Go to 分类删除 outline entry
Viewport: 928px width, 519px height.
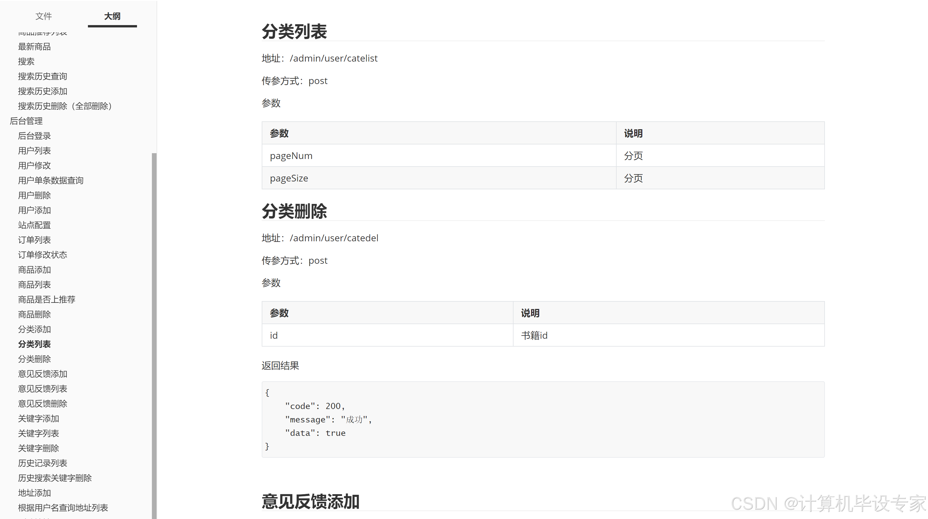[x=34, y=359]
